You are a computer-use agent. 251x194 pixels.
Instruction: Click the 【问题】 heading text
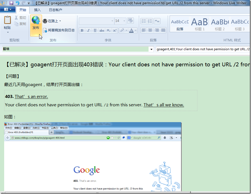[x=12, y=76]
